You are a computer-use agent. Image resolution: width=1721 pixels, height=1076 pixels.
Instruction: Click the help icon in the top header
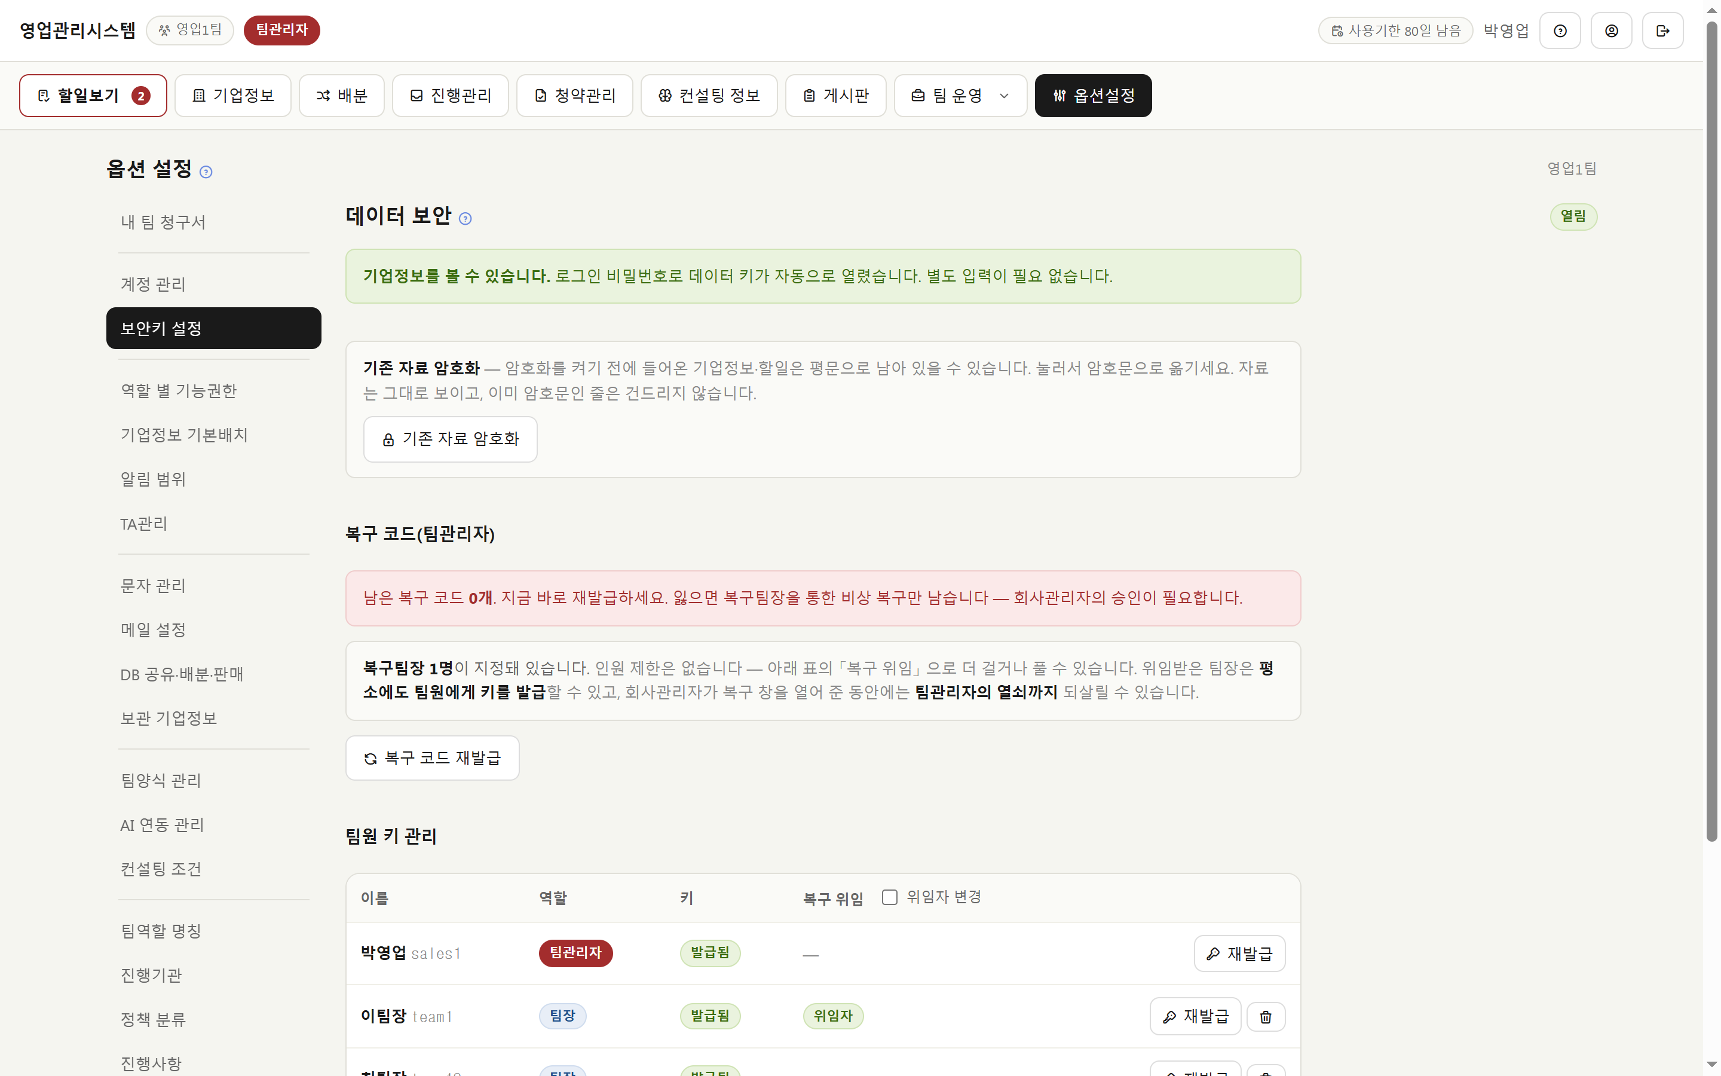pos(1560,30)
